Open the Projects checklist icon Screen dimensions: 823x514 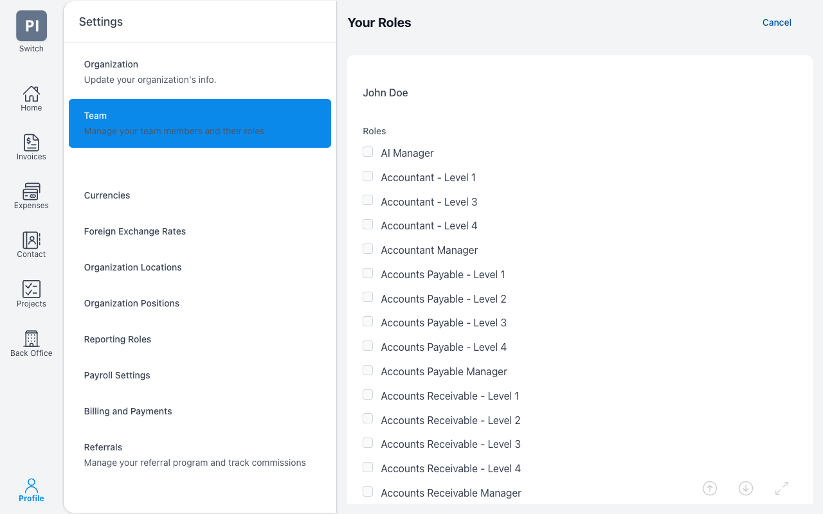[x=31, y=289]
